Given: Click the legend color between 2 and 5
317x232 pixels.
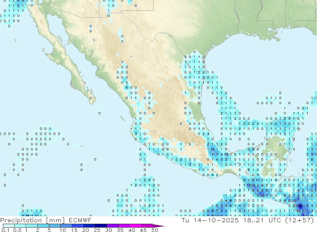Looking at the screenshot, I should tap(43, 226).
